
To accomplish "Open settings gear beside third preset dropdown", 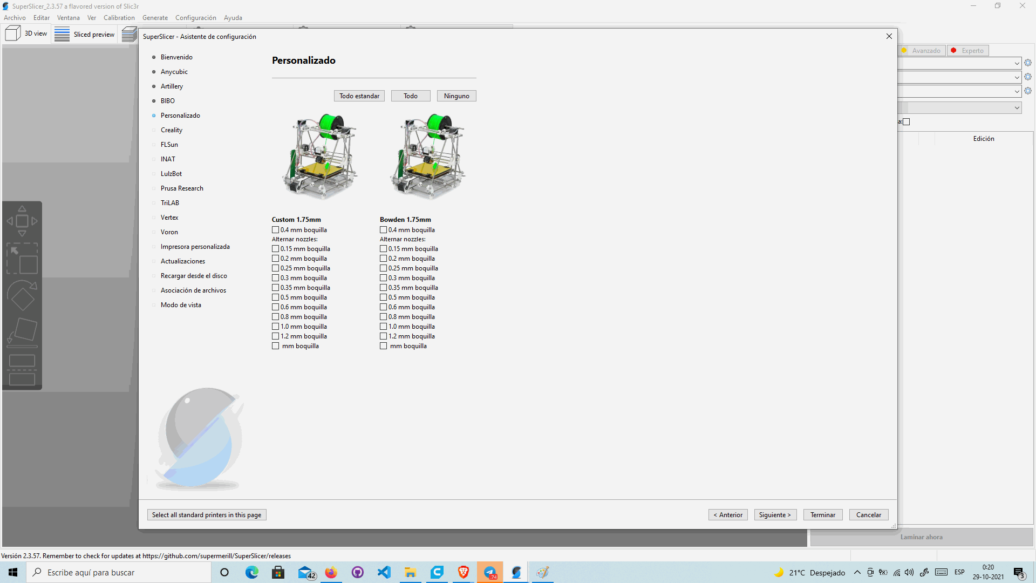I will (1028, 91).
